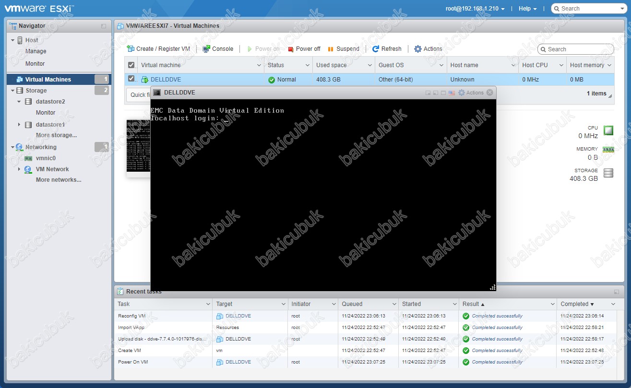Open More storage... link

click(56, 135)
